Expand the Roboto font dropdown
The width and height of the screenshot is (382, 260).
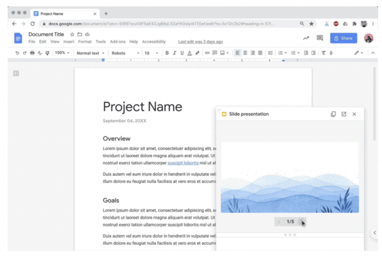click(124, 53)
